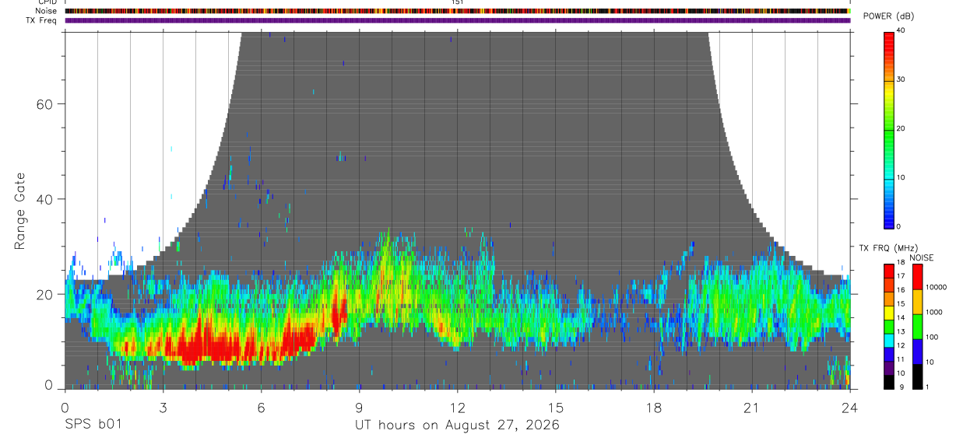
Task: Click the 12 tick on the UT axis
Action: point(457,408)
